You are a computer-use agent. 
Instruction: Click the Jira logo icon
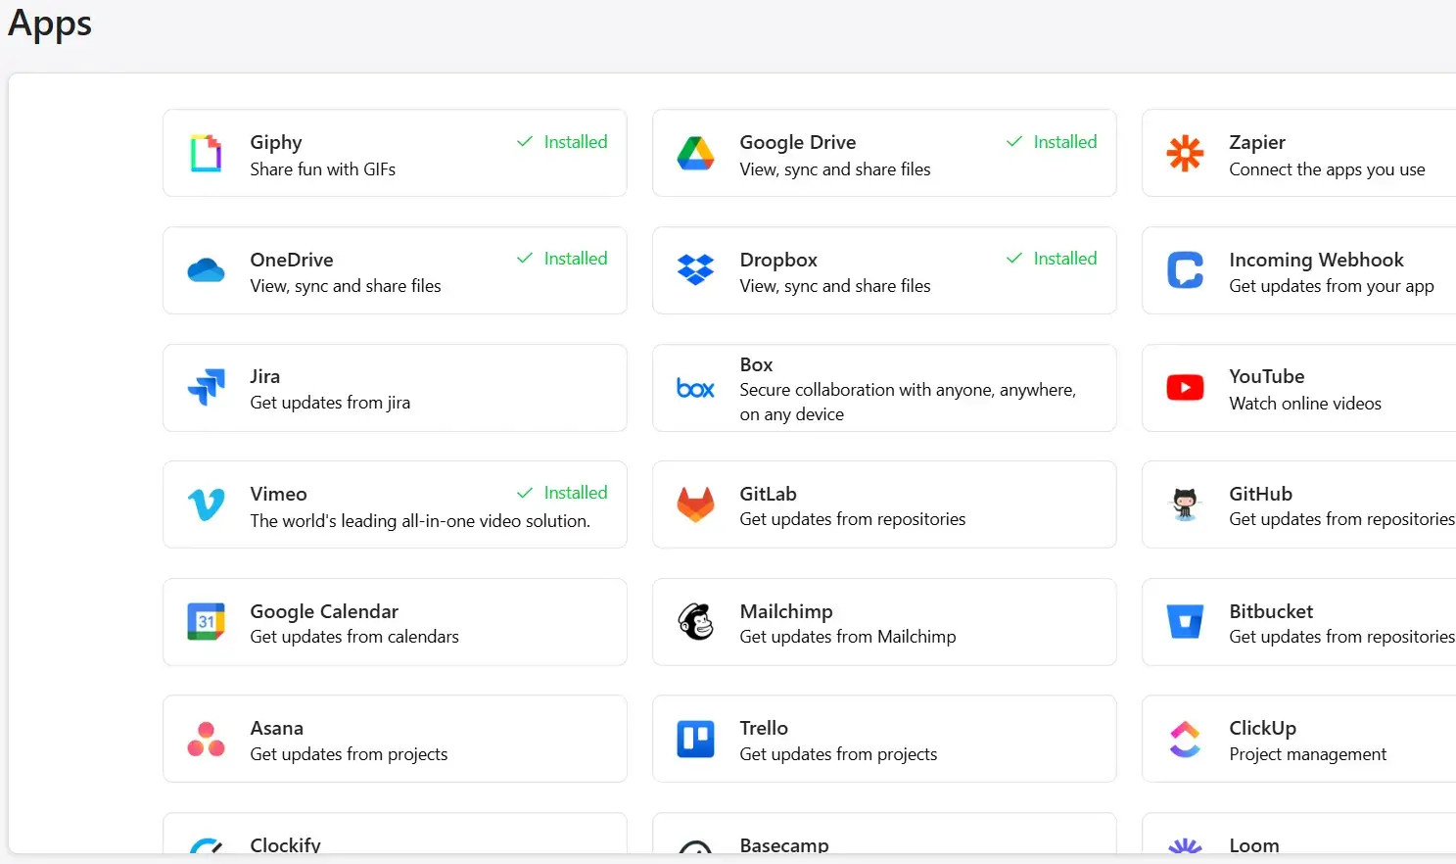coord(206,388)
